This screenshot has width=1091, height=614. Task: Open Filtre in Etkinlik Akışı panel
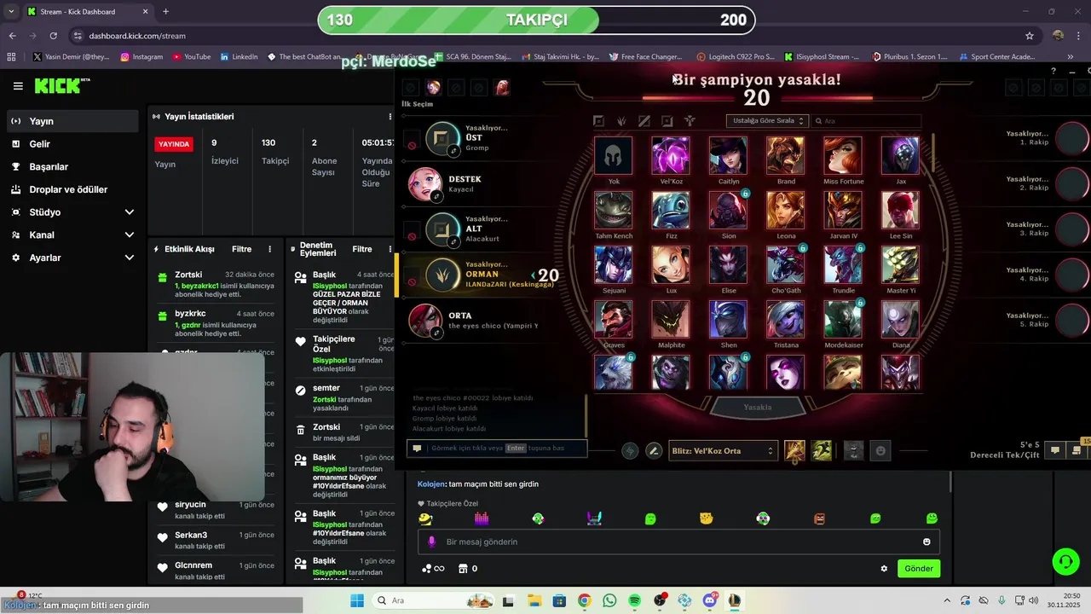[x=241, y=249]
